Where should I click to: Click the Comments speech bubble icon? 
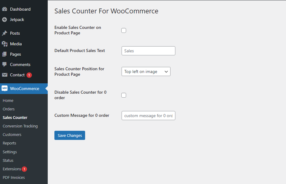(5, 64)
